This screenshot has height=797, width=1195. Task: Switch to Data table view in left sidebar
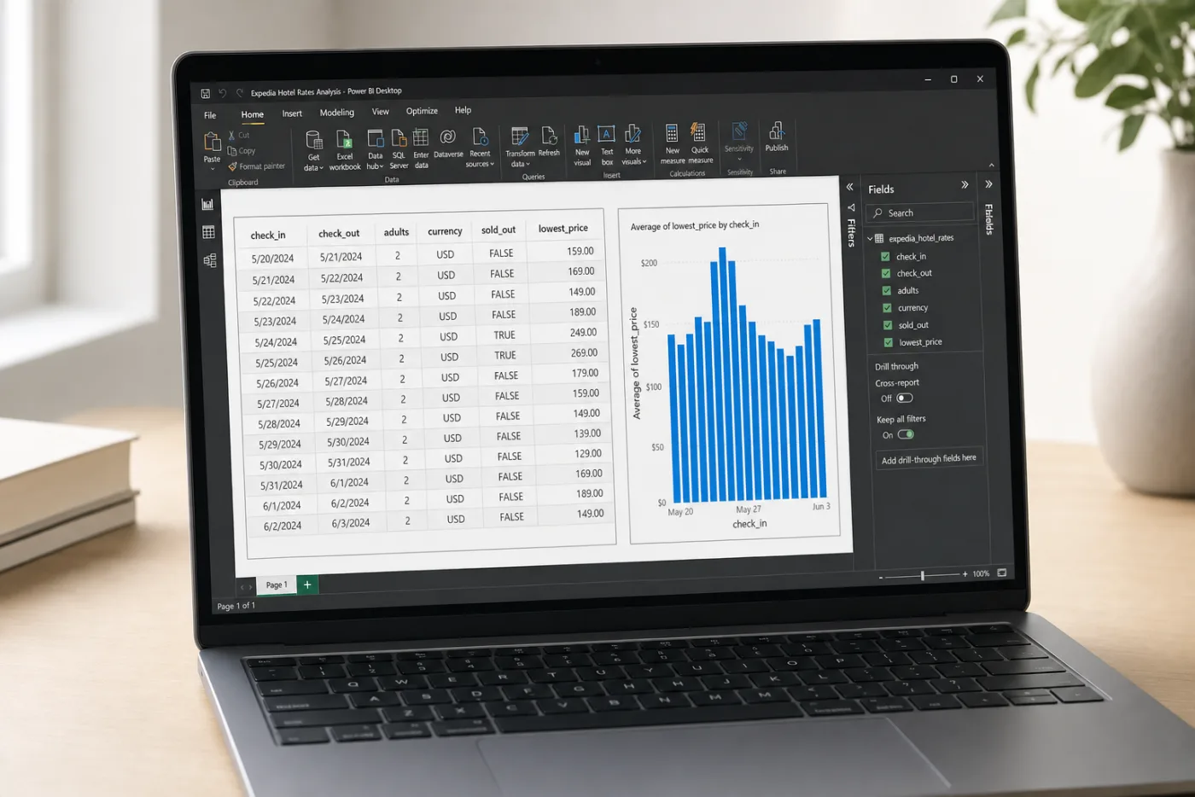(208, 232)
